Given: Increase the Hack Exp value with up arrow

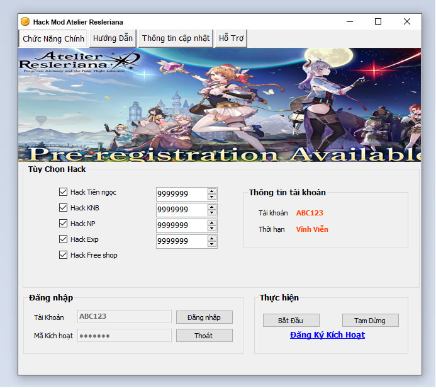Looking at the screenshot, I should [212, 239].
